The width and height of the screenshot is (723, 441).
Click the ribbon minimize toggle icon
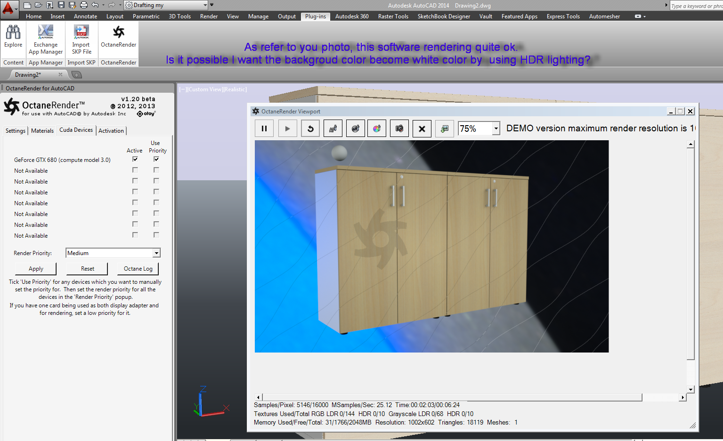coord(638,16)
